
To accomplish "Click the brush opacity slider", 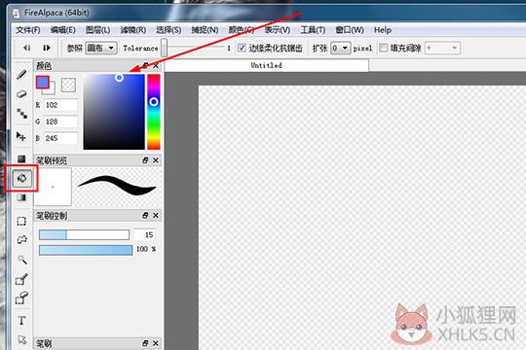I will [86, 250].
